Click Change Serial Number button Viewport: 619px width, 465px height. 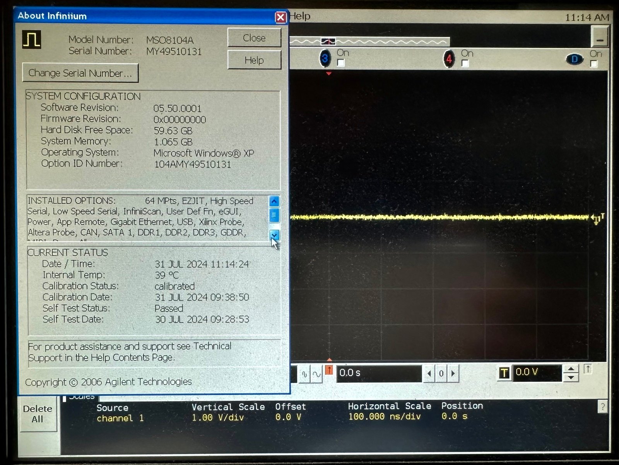click(x=80, y=73)
